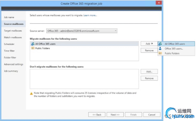
Task: Follow the Learn more link
Action: click(x=90, y=15)
